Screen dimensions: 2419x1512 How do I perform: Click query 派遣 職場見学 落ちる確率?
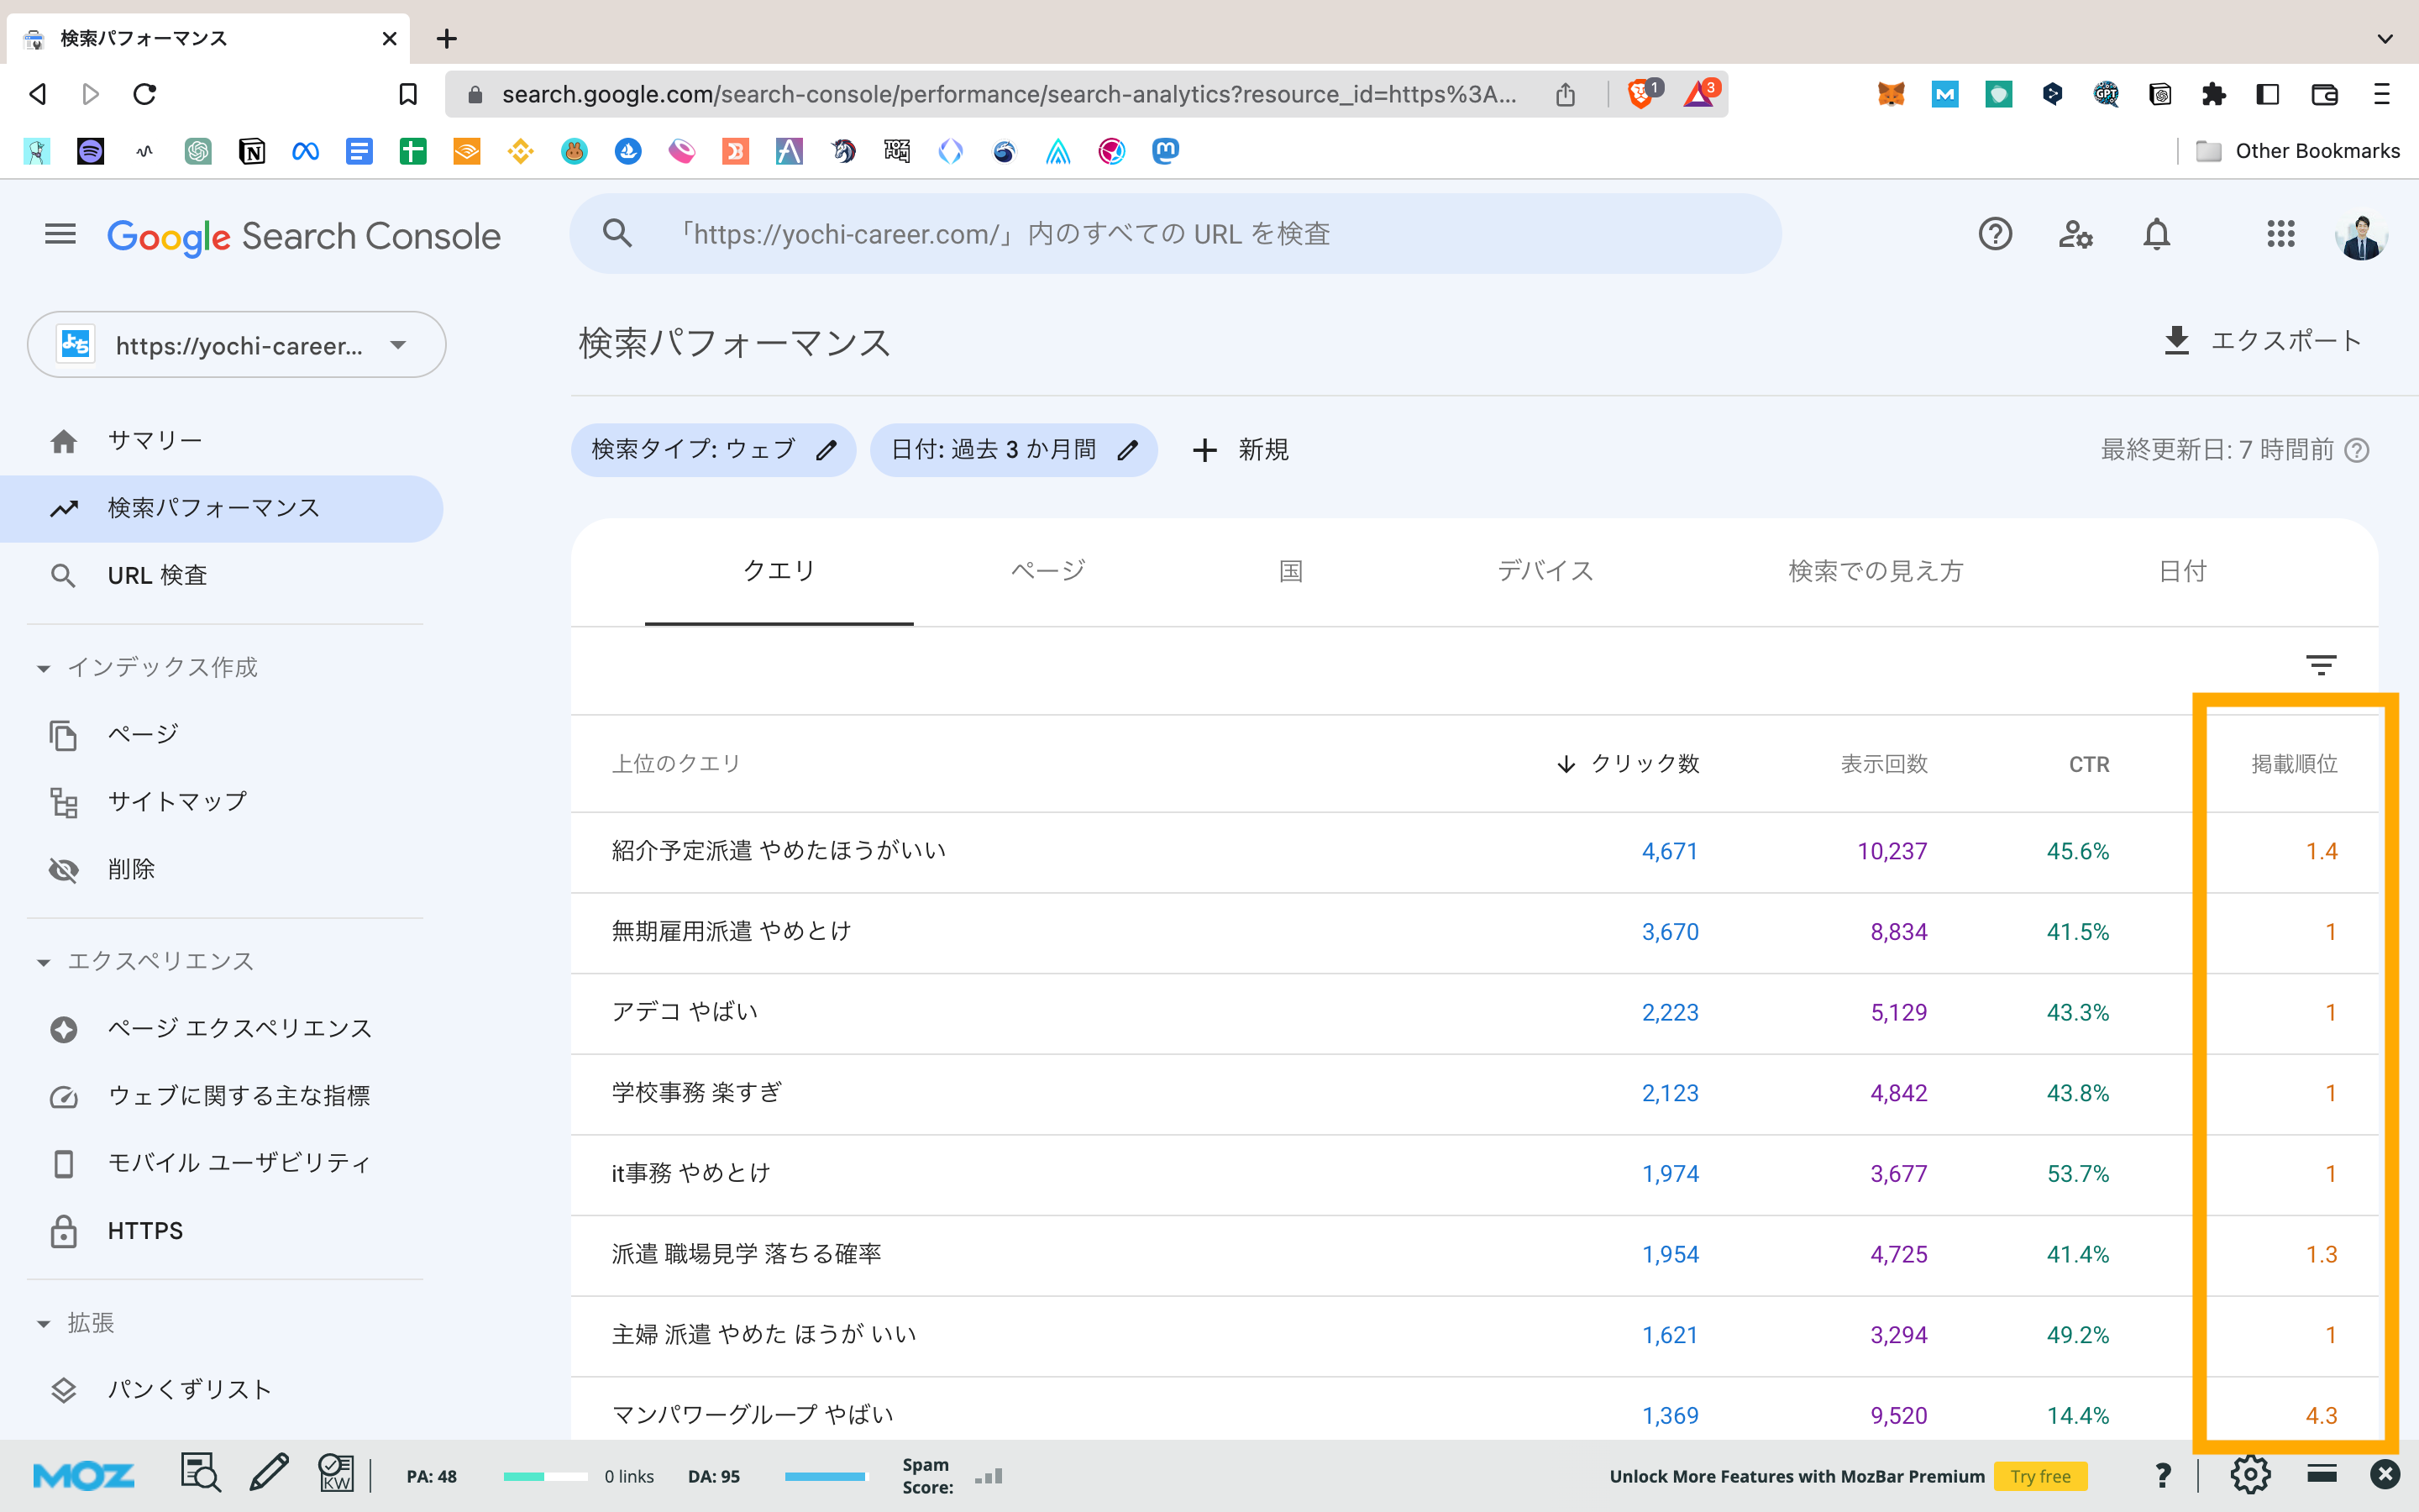click(x=747, y=1254)
